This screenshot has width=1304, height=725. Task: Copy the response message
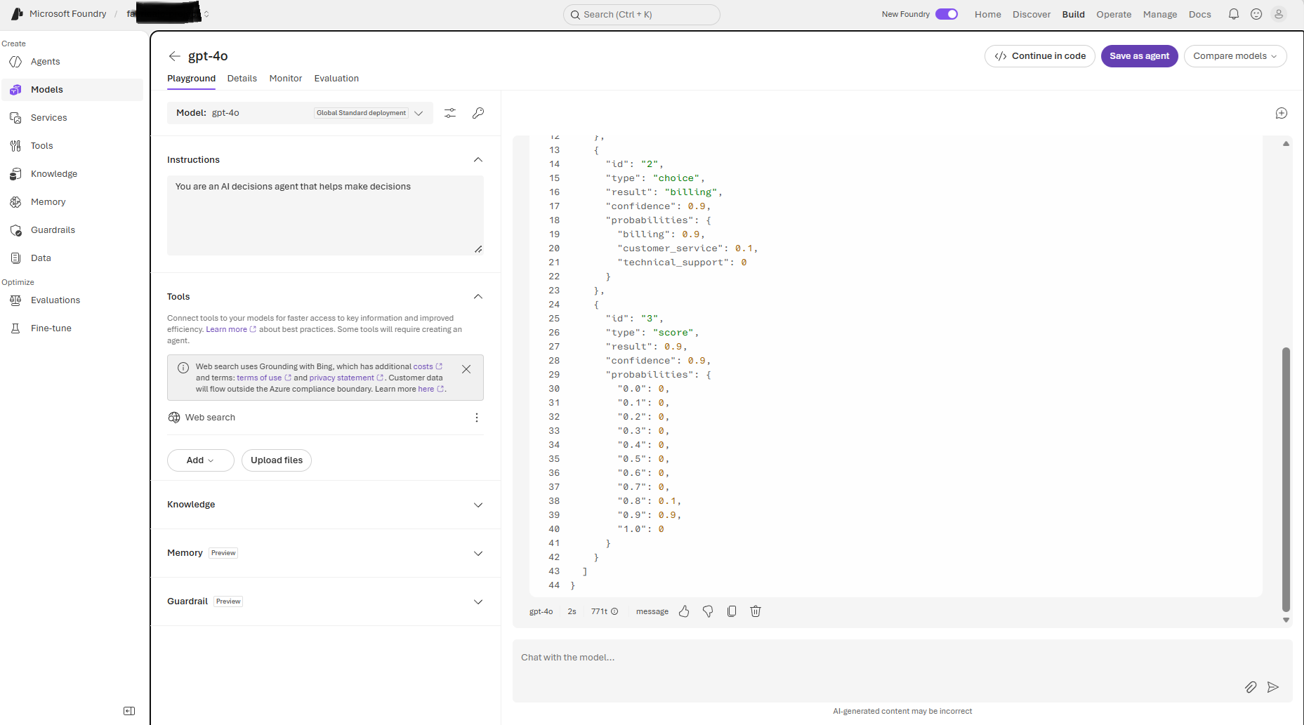pyautogui.click(x=732, y=611)
